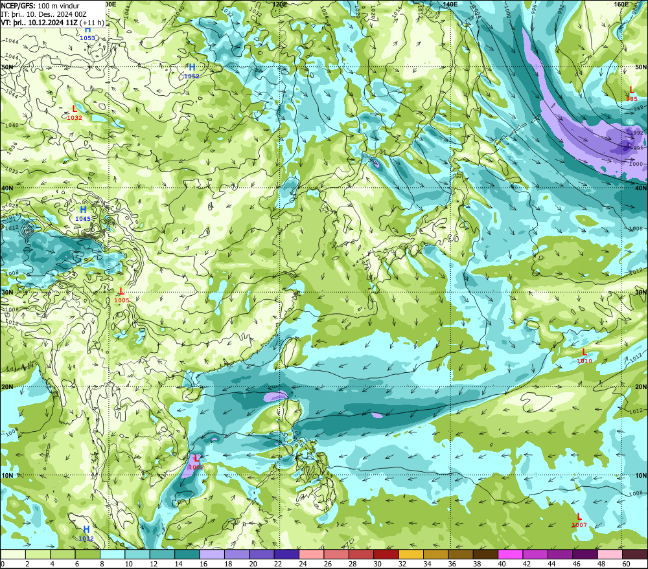Click the L 1007 low pressure marker
This screenshot has width=648, height=569.
(x=579, y=520)
